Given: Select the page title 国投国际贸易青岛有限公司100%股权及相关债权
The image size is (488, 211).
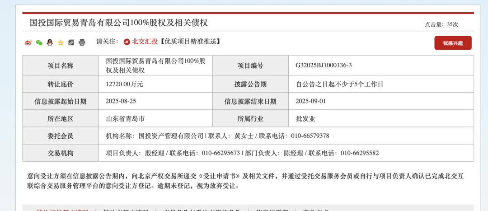Looking at the screenshot, I should [118, 23].
